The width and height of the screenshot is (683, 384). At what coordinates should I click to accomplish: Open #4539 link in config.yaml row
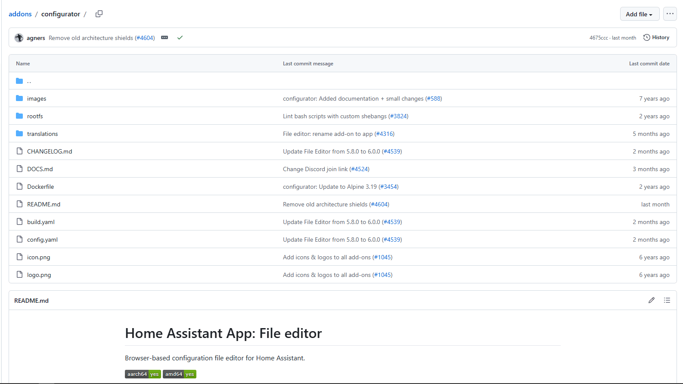click(392, 240)
